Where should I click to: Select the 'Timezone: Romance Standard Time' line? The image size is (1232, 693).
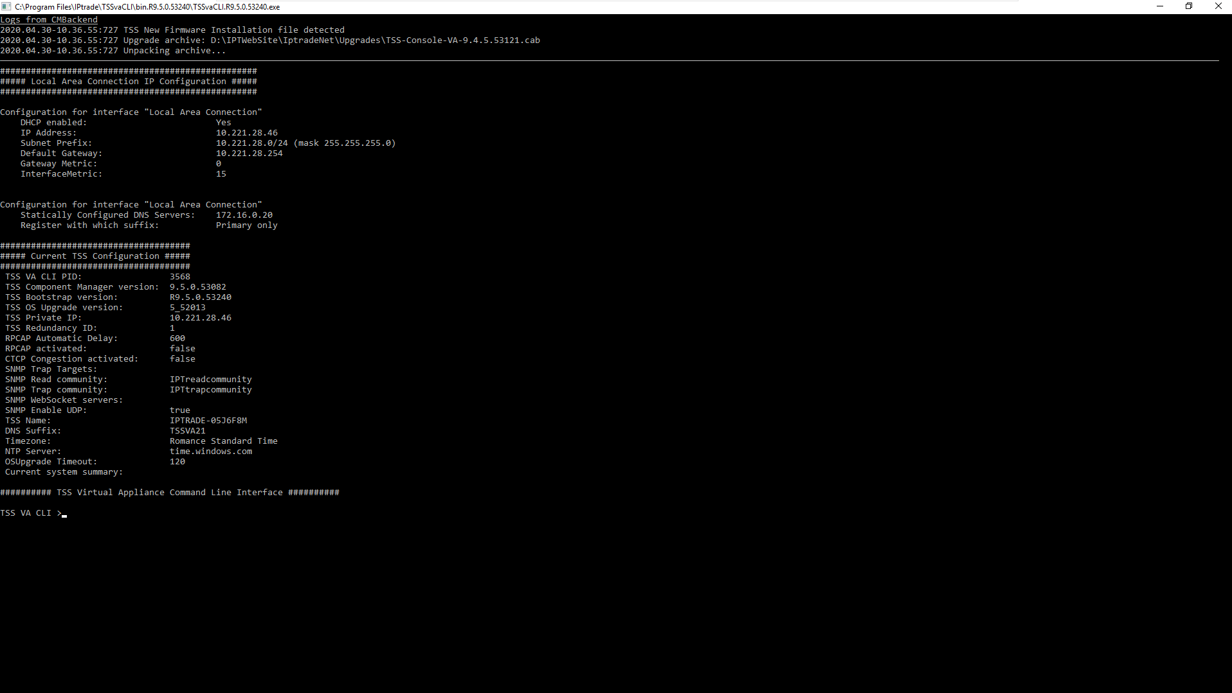(141, 441)
